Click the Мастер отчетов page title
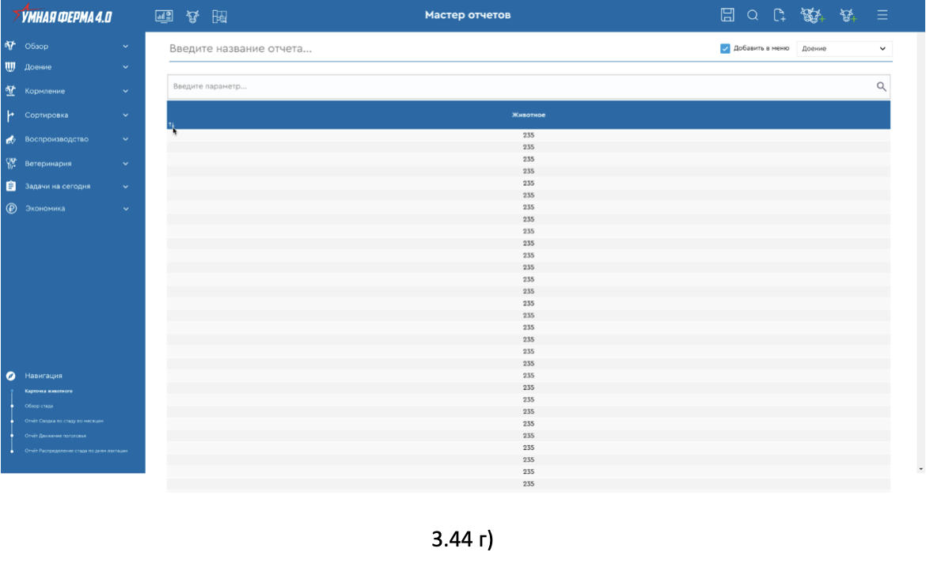This screenshot has width=926, height=571. click(x=468, y=15)
